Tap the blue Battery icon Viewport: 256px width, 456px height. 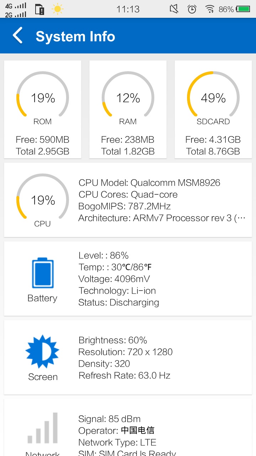pyautogui.click(x=43, y=273)
